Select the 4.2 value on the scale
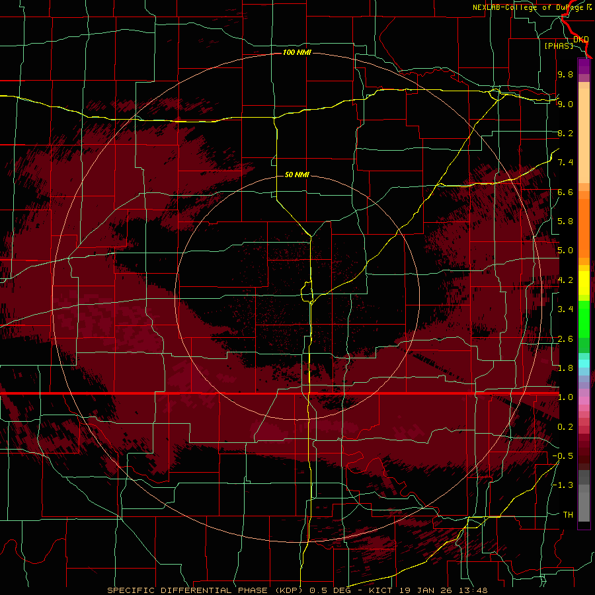 click(x=565, y=280)
